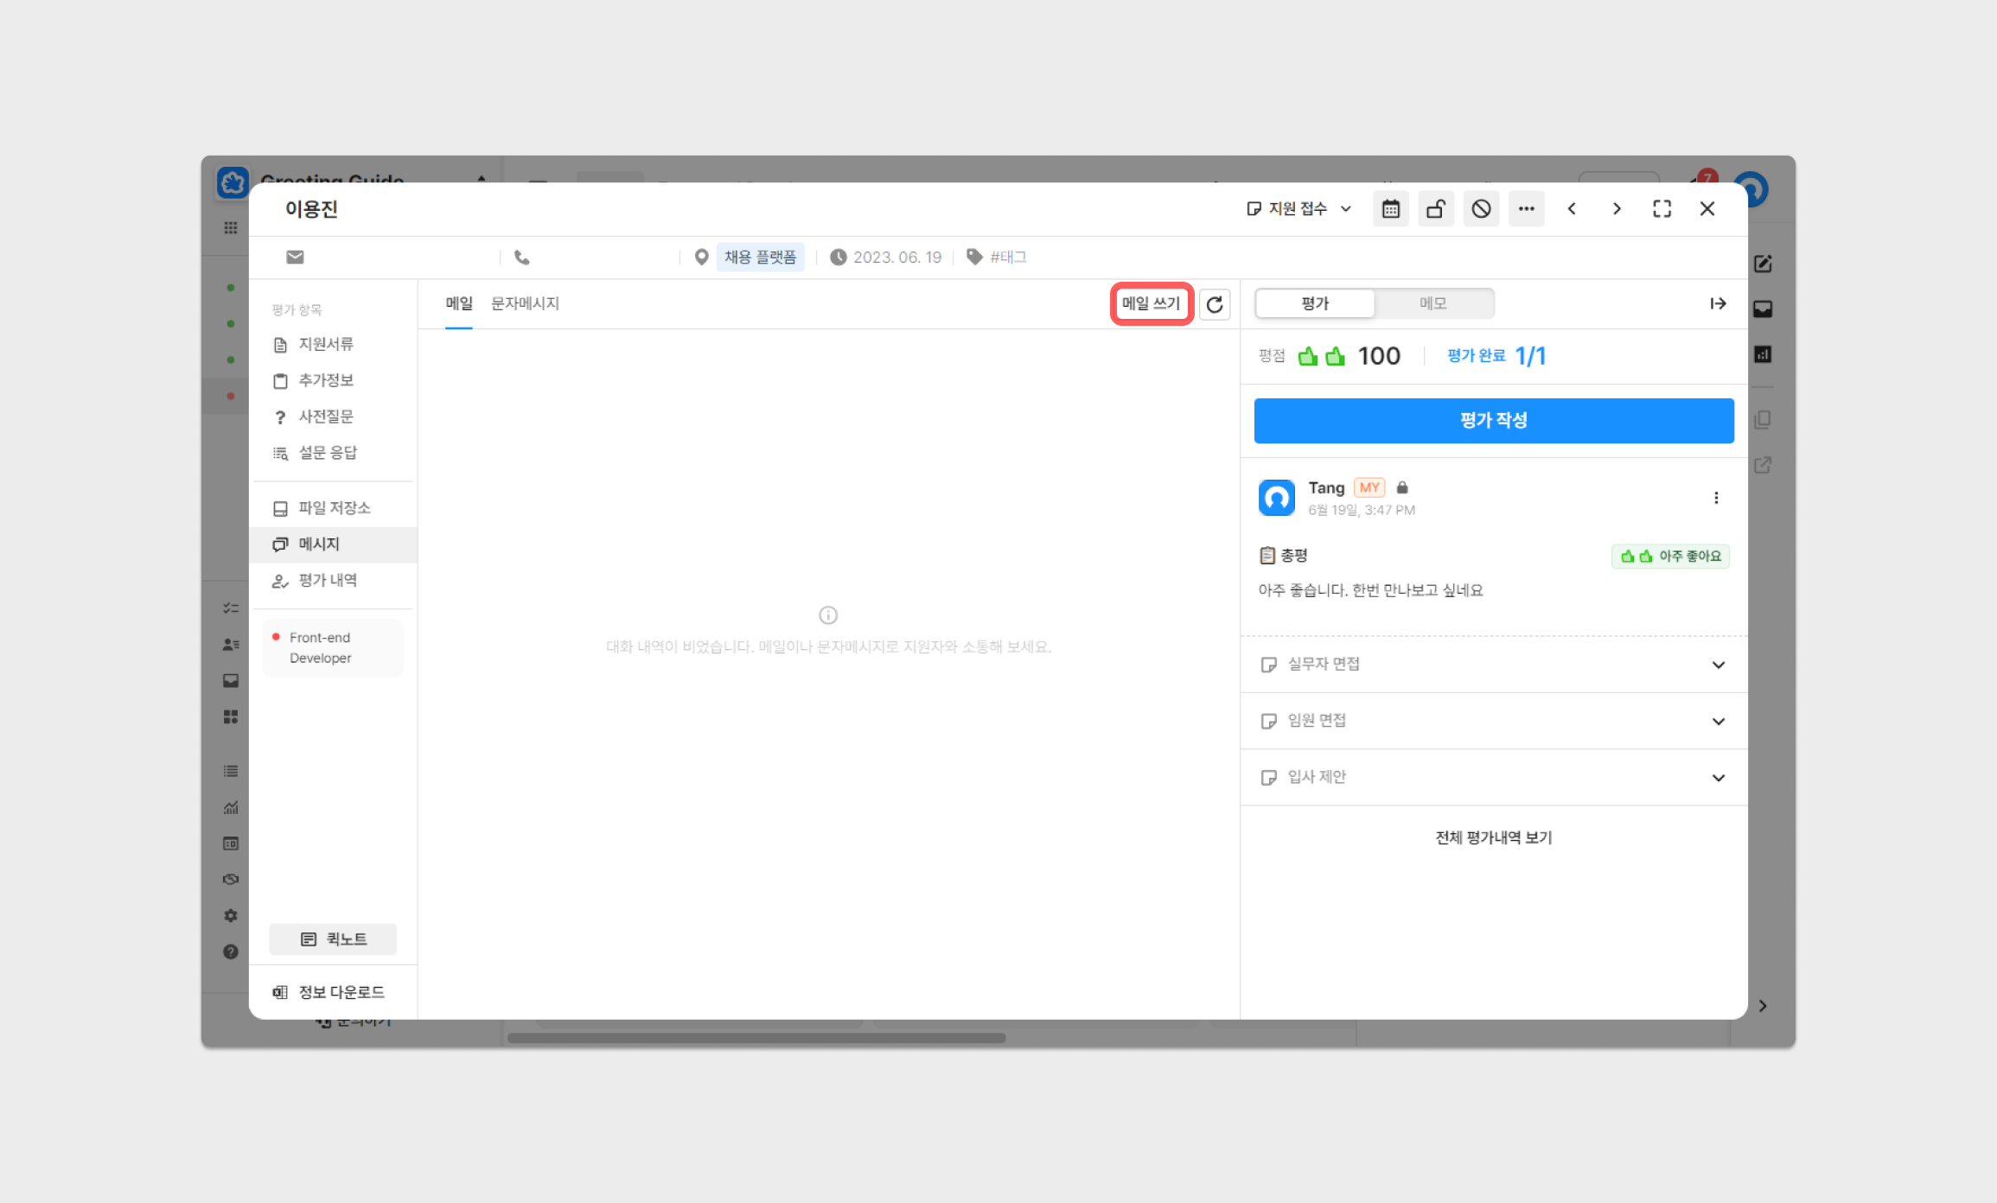Switch toggle to 메모
Image resolution: width=1997 pixels, height=1203 pixels.
[x=1432, y=303]
